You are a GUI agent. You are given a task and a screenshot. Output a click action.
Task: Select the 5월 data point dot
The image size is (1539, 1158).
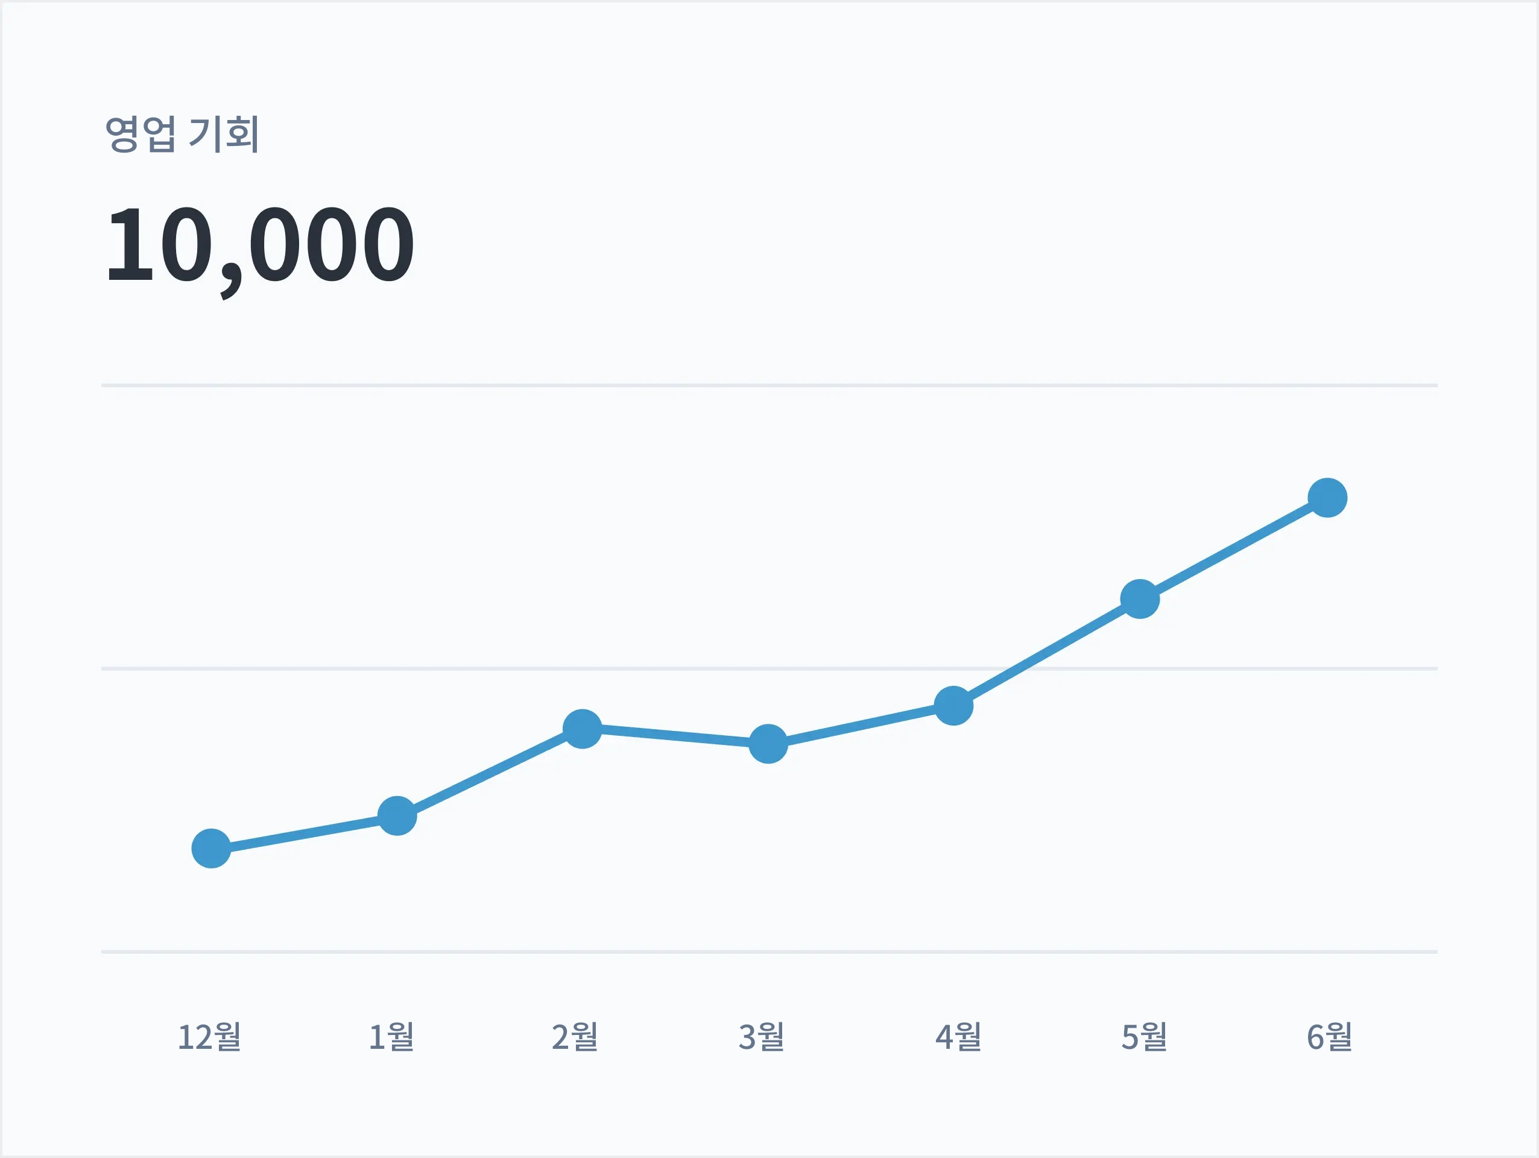(1140, 598)
